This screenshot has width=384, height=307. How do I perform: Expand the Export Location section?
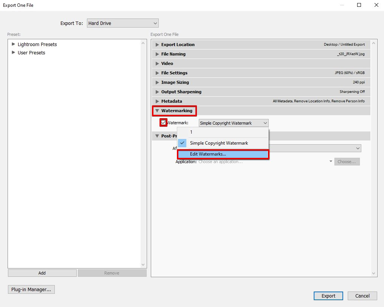pos(157,45)
